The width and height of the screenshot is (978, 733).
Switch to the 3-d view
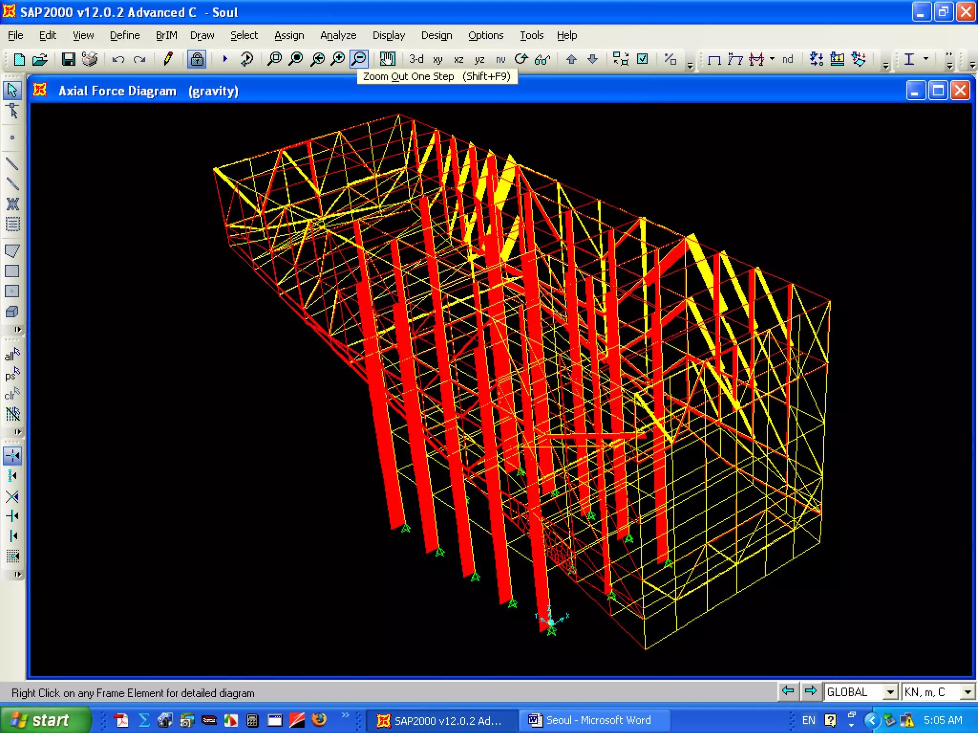coord(416,59)
